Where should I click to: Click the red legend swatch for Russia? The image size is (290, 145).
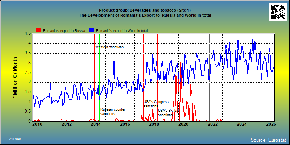click(39, 30)
